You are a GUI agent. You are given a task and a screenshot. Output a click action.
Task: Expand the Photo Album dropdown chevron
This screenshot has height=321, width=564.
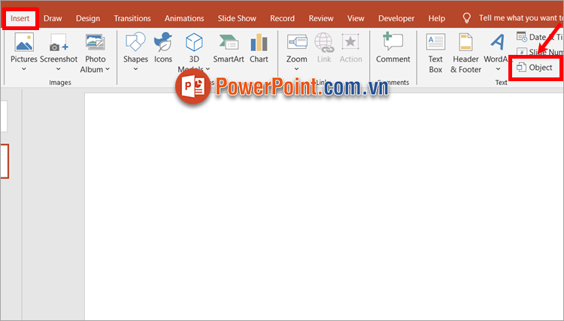[x=108, y=69]
